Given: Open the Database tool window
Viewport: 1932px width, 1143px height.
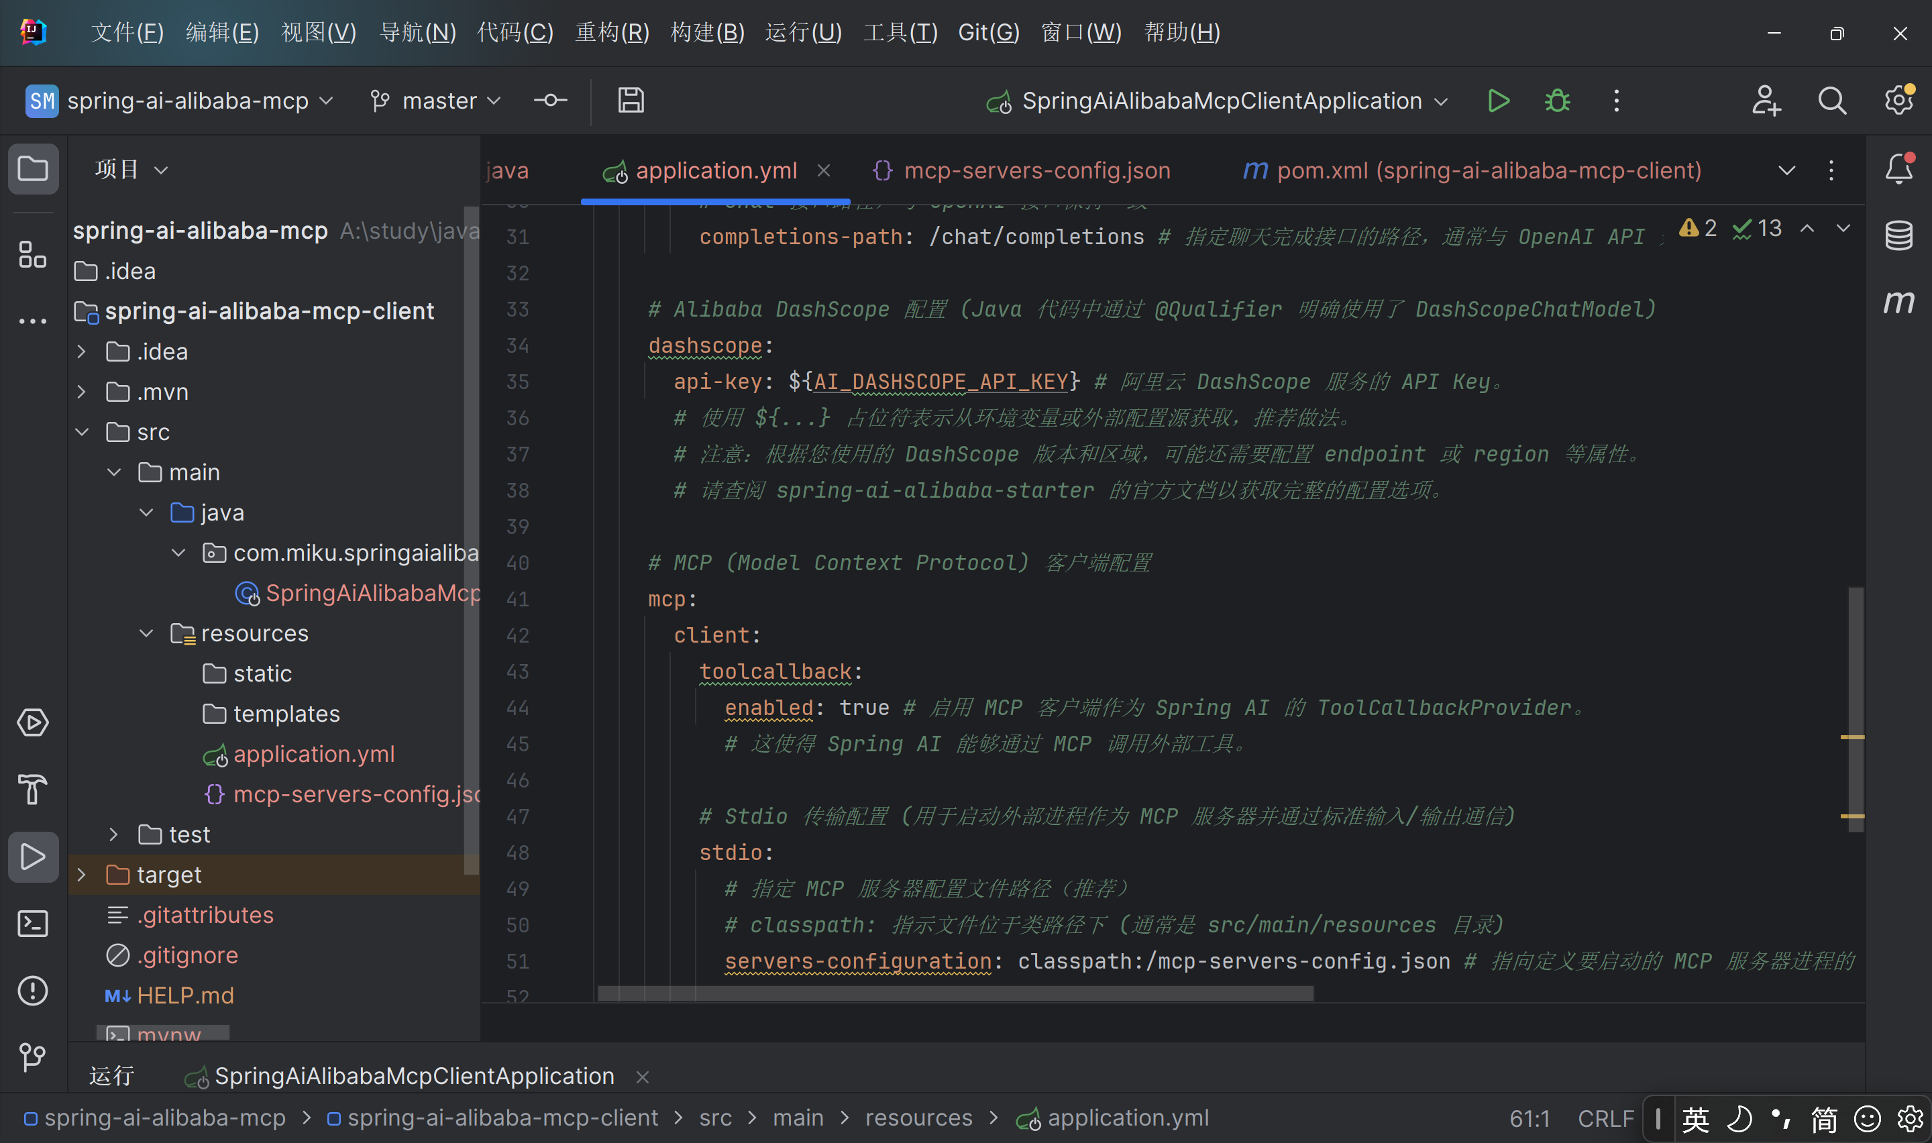Looking at the screenshot, I should coord(1898,235).
